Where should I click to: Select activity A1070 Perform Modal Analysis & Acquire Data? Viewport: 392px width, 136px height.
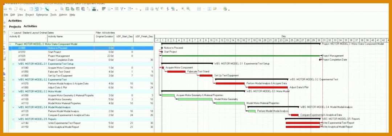pos(81,84)
